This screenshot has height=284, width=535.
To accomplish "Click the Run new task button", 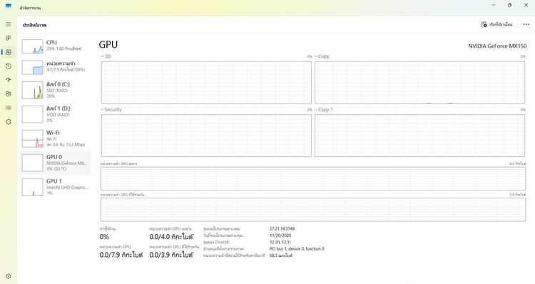I will [x=496, y=24].
